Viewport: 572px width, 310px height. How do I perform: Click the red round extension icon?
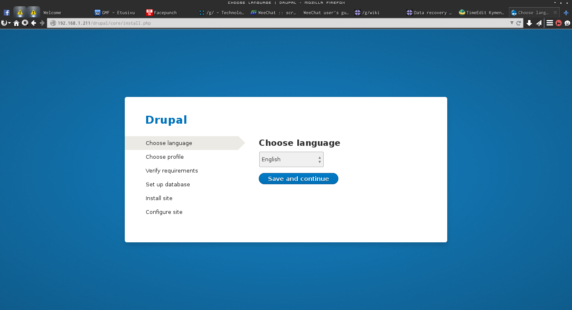(x=559, y=23)
